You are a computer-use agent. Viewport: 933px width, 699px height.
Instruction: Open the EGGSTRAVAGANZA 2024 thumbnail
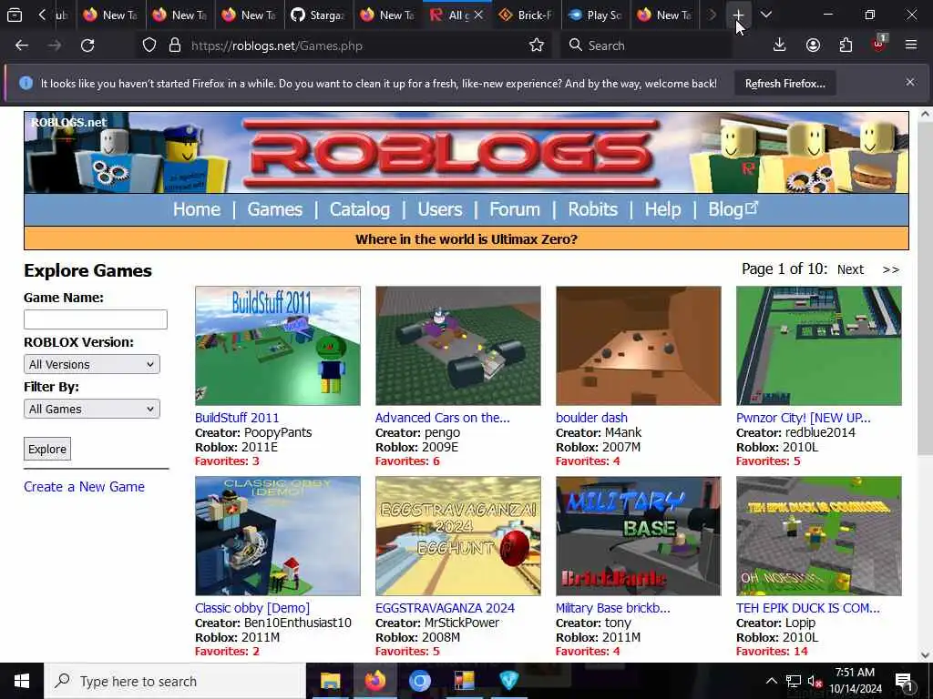coord(458,535)
